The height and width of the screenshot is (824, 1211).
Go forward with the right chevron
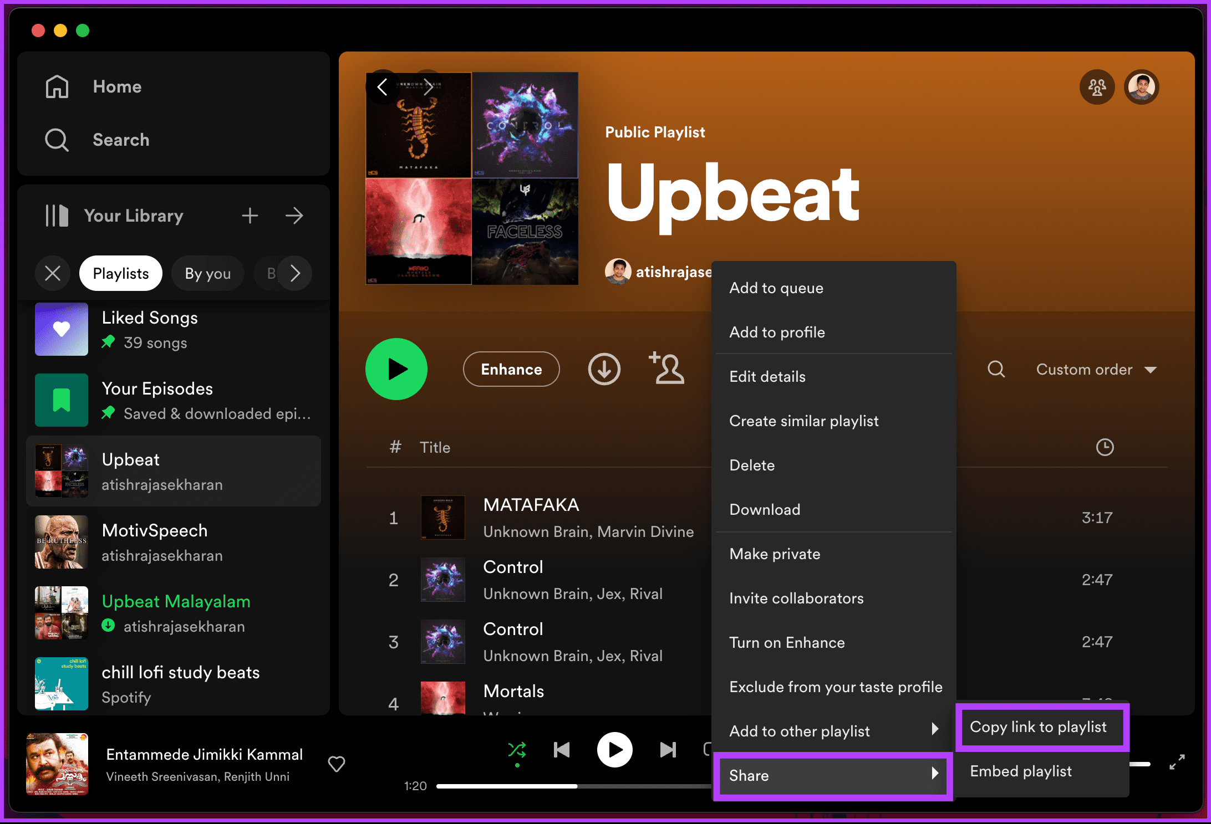pyautogui.click(x=428, y=87)
